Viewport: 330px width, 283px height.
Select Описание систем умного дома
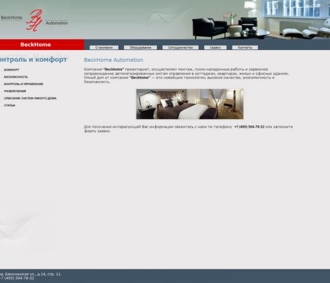[x=30, y=98]
